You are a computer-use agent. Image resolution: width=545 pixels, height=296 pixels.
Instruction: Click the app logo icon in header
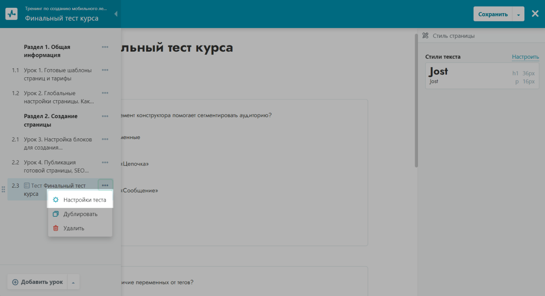tap(11, 14)
